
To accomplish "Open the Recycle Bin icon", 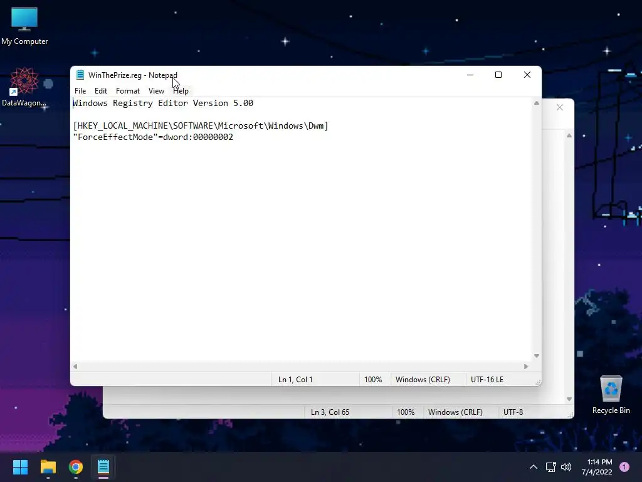I will coord(611,395).
